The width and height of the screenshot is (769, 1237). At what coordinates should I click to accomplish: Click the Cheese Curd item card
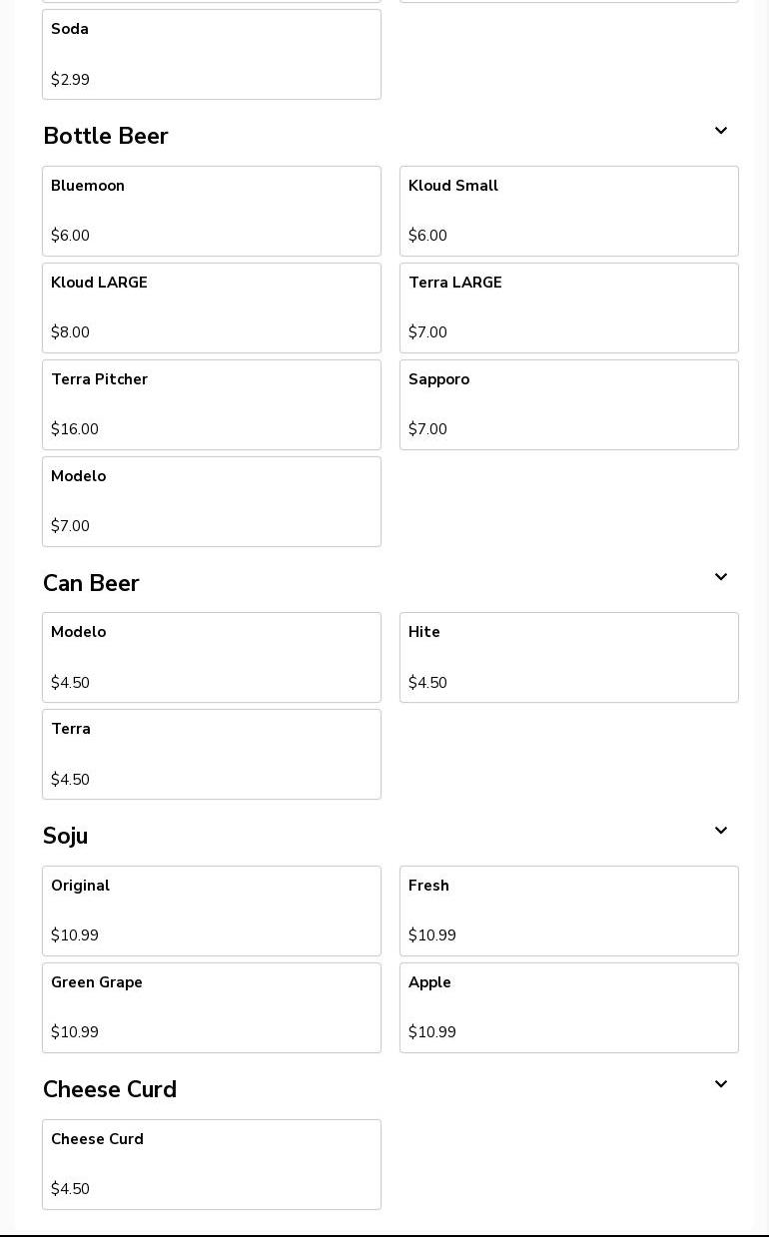pyautogui.click(x=211, y=1164)
